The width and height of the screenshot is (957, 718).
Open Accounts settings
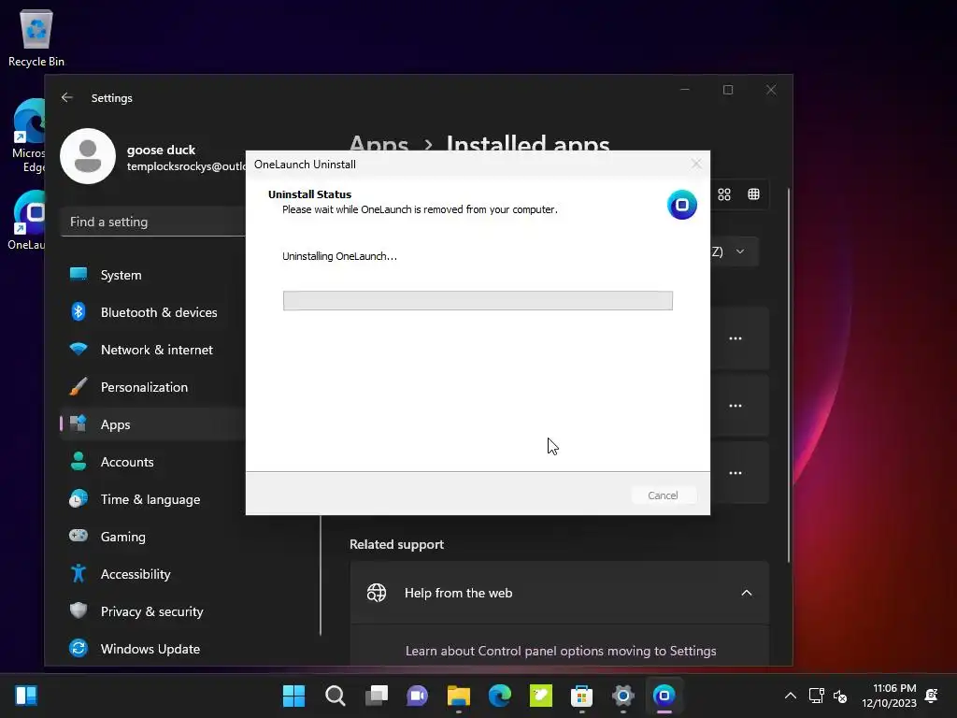coord(152,462)
